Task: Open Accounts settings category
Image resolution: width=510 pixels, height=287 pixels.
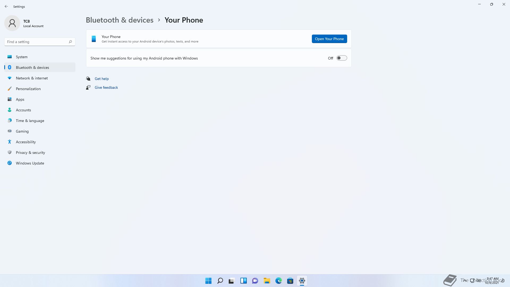Action: point(40,110)
